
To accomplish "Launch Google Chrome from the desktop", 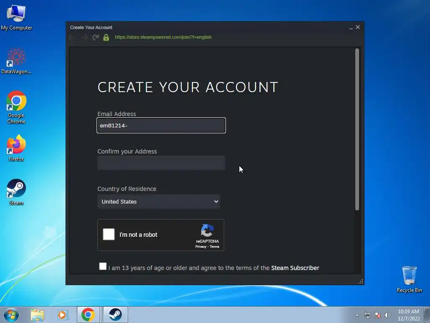I will 16,107.
